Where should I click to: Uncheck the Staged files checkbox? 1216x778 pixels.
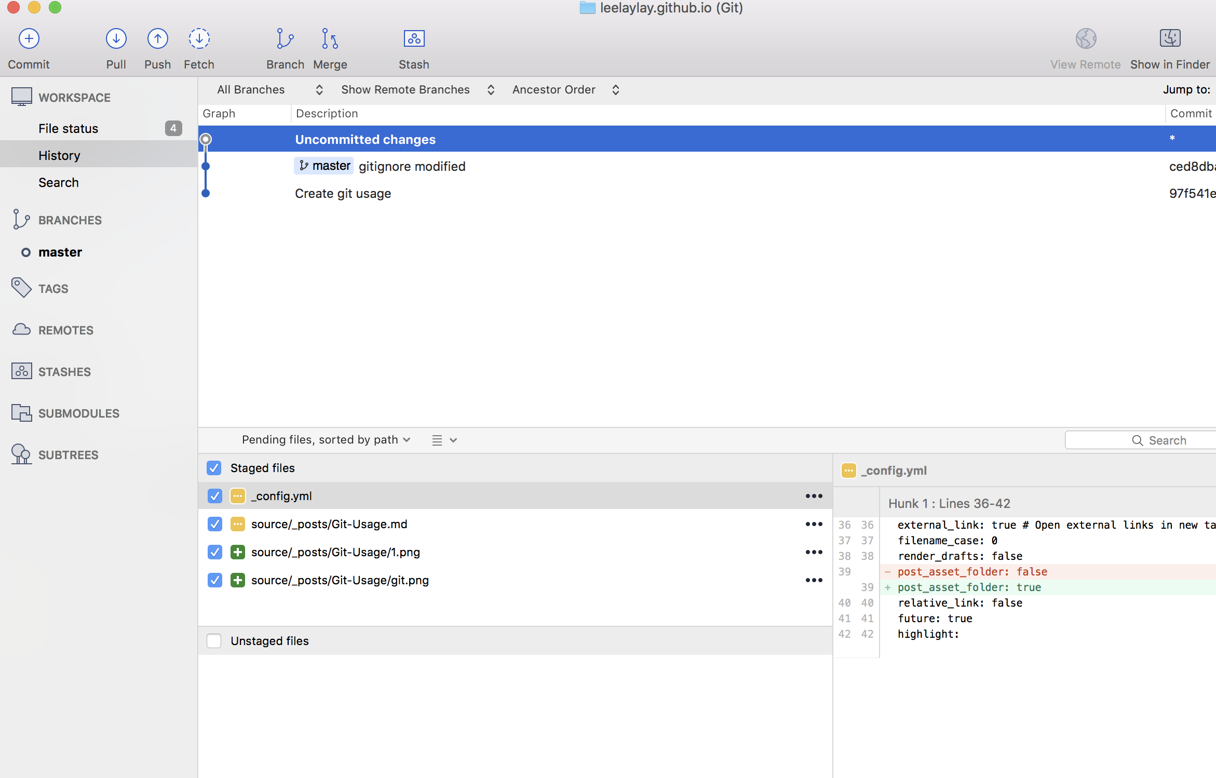click(x=214, y=468)
